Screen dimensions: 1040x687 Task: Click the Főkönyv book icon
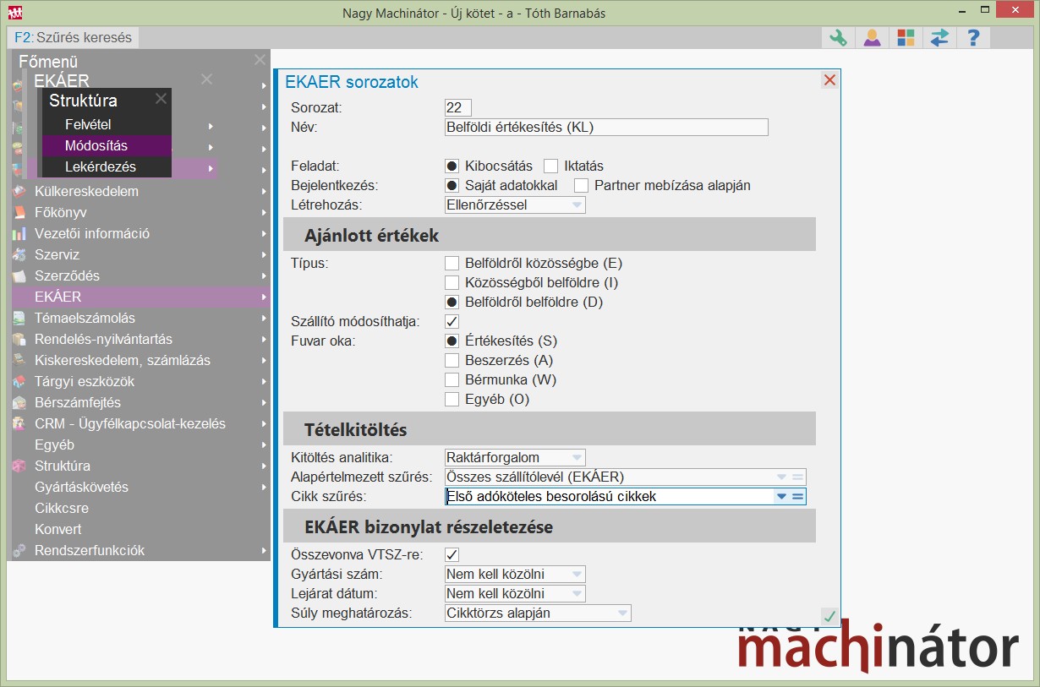19,212
